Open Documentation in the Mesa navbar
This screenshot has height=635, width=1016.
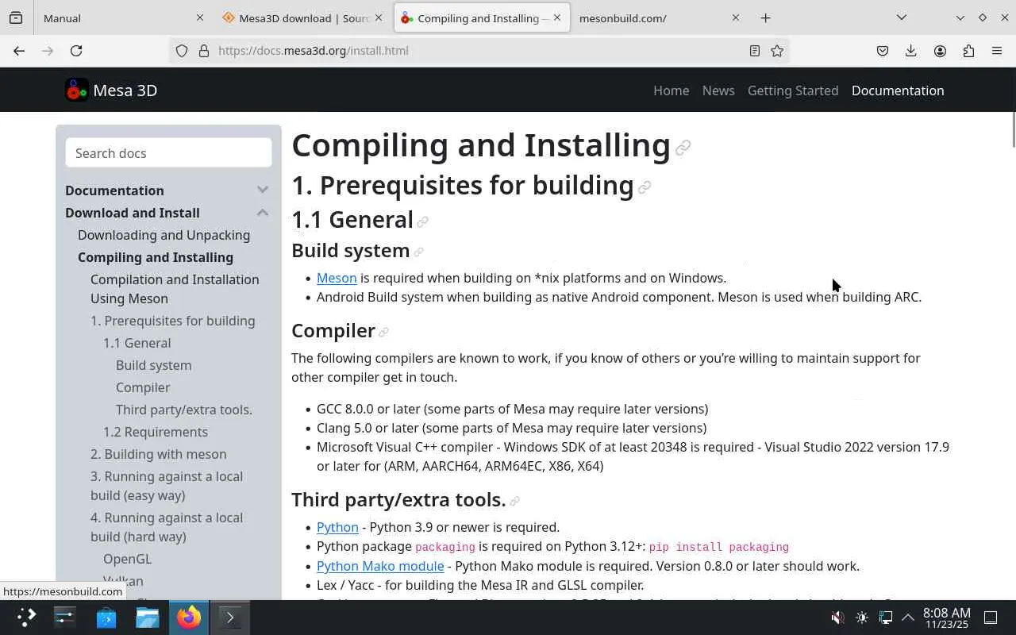898,90
